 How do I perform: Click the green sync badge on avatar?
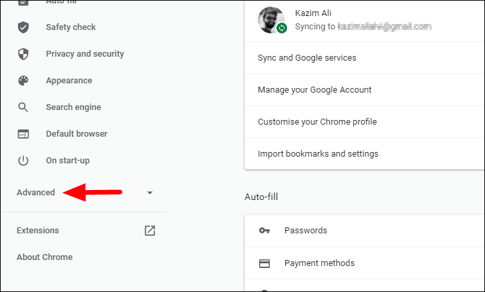pos(282,28)
